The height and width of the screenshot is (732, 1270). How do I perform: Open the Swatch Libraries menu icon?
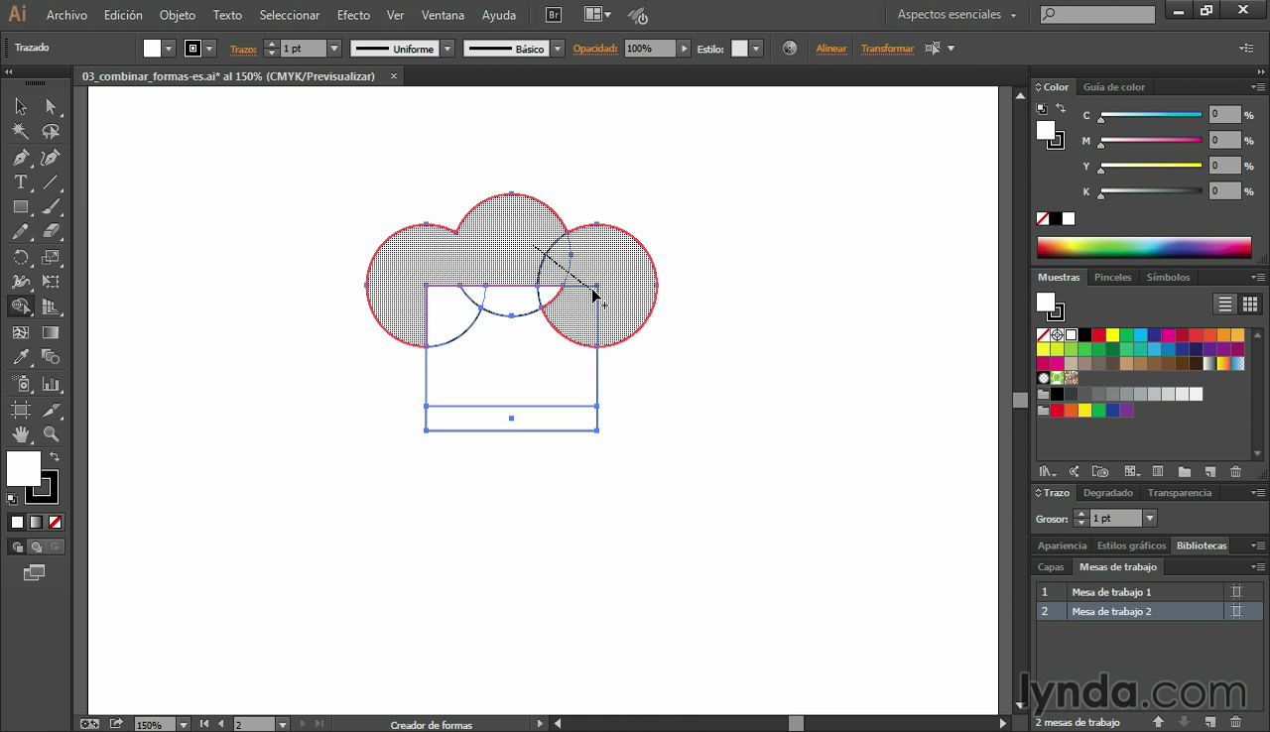[x=1046, y=472]
